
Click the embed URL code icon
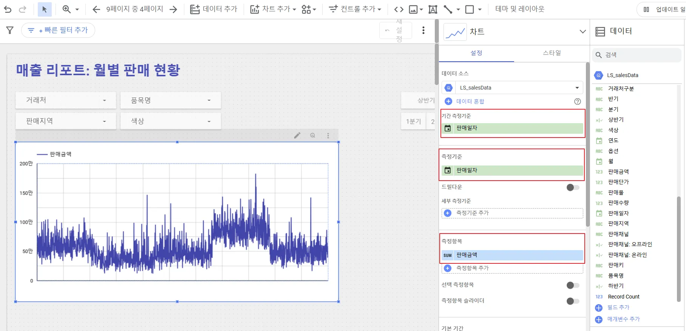tap(399, 9)
